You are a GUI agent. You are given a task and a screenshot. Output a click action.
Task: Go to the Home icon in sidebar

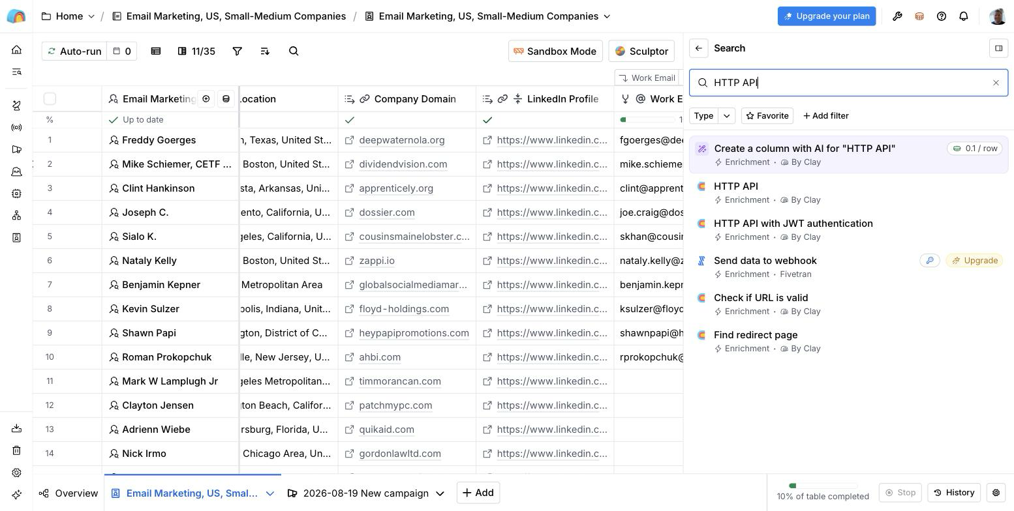tap(17, 50)
